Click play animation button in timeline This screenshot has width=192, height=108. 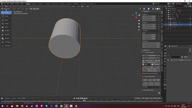click(x=83, y=98)
